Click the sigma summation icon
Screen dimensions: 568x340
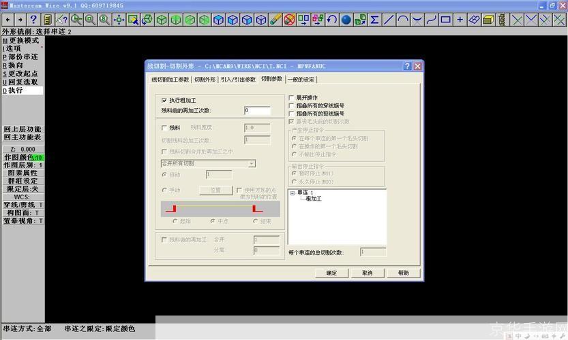click(x=375, y=20)
